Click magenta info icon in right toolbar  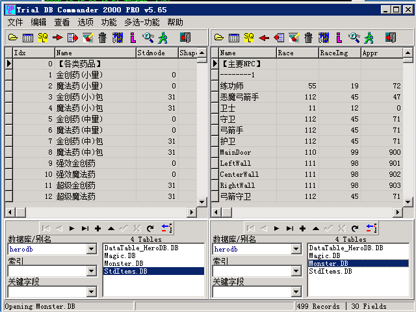[339, 38]
